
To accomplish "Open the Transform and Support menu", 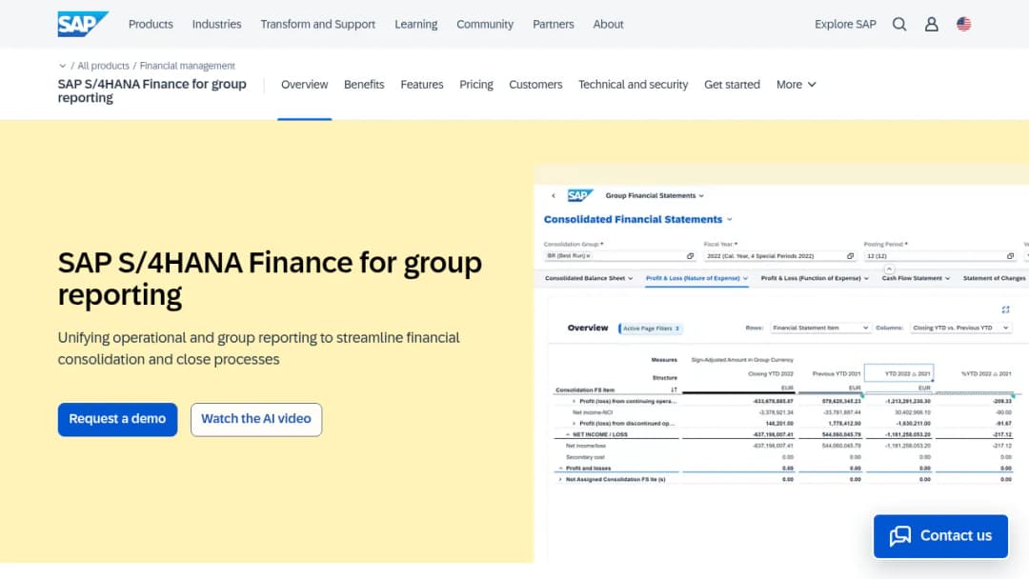I will point(317,24).
